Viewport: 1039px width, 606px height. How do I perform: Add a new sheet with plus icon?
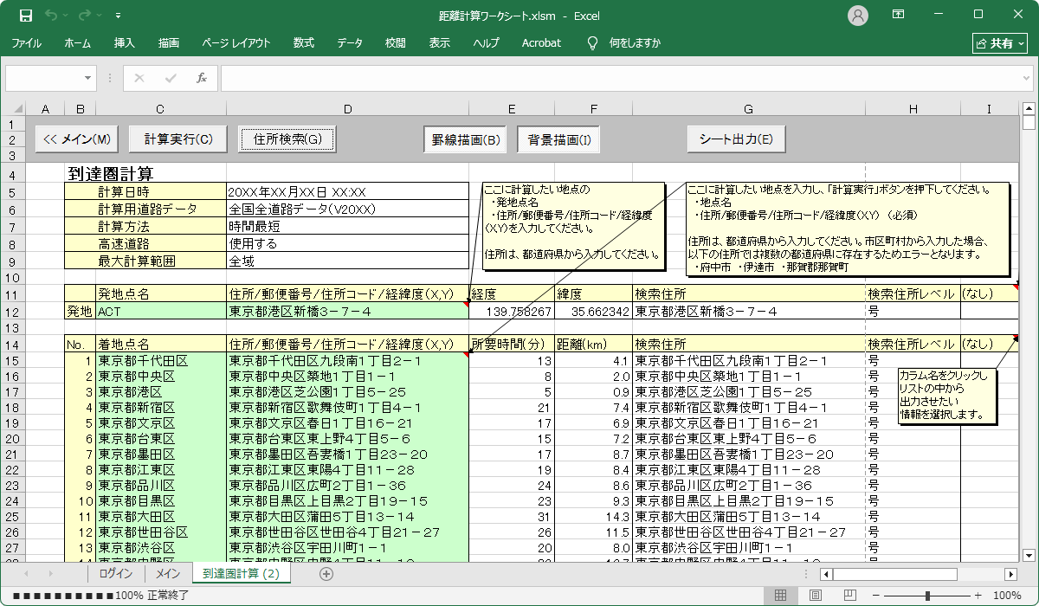(326, 573)
